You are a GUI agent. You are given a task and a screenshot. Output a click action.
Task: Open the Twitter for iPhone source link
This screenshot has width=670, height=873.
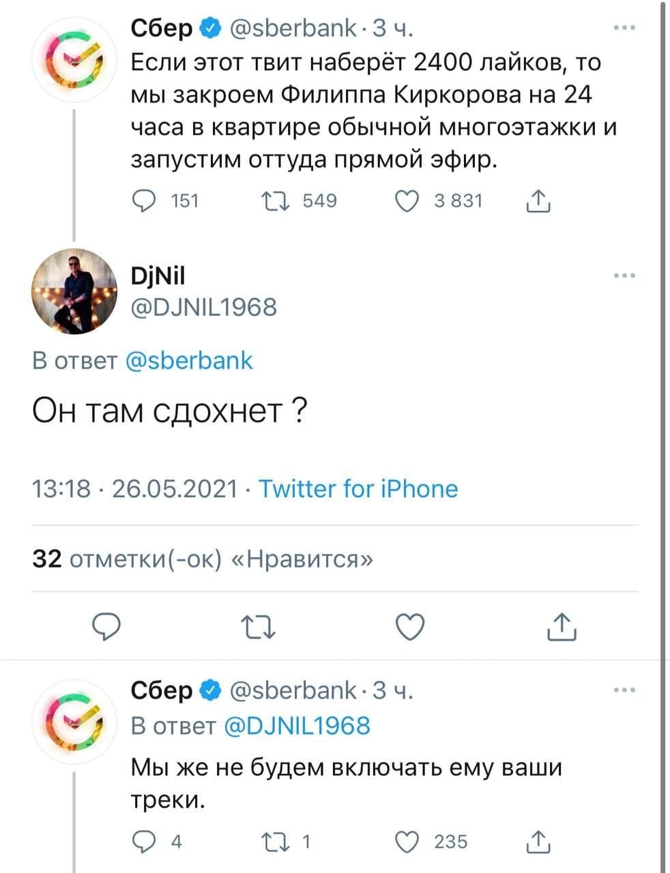point(358,488)
